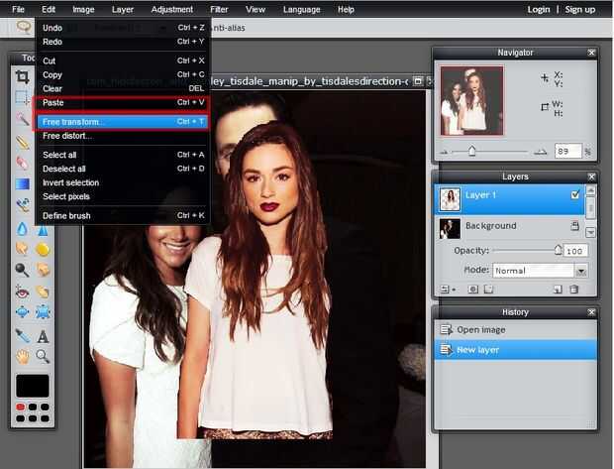614x469 pixels.
Task: Zoom out using the Navigator small mountain icon
Action: click(x=444, y=152)
